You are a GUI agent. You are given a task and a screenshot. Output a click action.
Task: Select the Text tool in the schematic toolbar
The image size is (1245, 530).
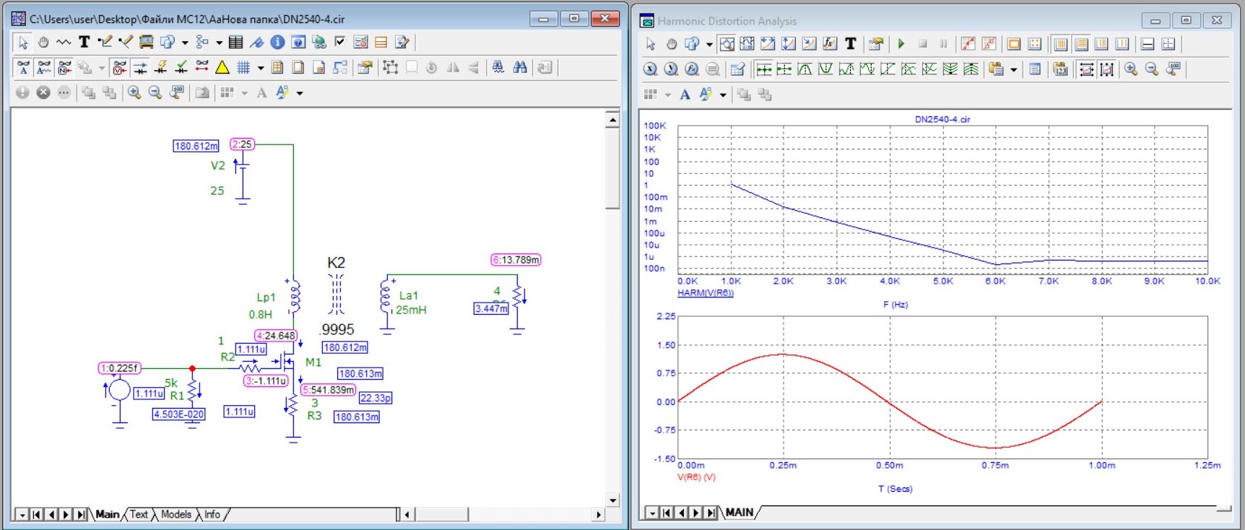(84, 43)
